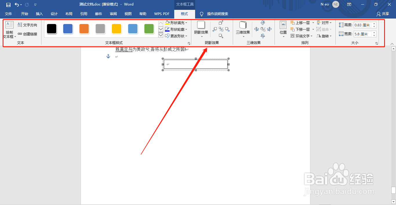Click the Undo arrow icon
This screenshot has width=396, height=205.
pos(17,5)
